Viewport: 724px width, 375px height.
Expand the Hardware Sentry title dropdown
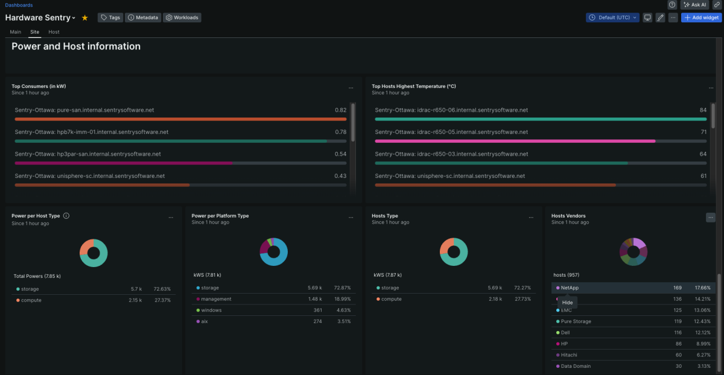(x=72, y=17)
